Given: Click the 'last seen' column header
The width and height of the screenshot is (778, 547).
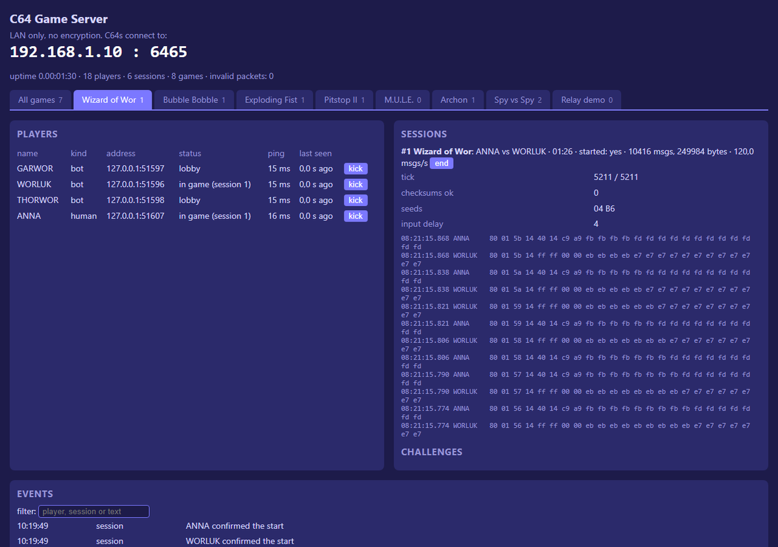Looking at the screenshot, I should tap(315, 154).
